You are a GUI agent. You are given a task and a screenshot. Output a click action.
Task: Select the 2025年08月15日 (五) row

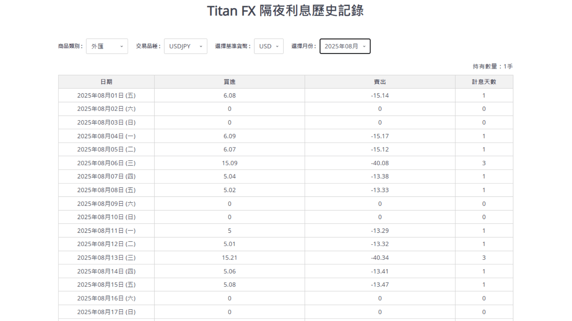pos(106,284)
